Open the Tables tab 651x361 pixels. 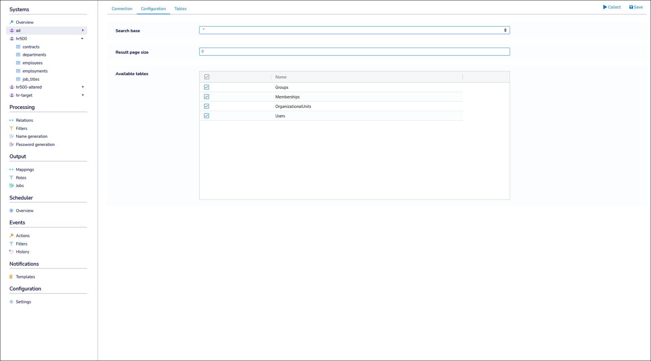[180, 9]
